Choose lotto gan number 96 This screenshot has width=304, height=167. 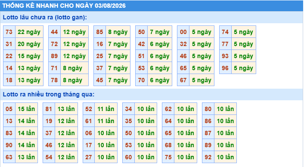[x=225, y=68]
